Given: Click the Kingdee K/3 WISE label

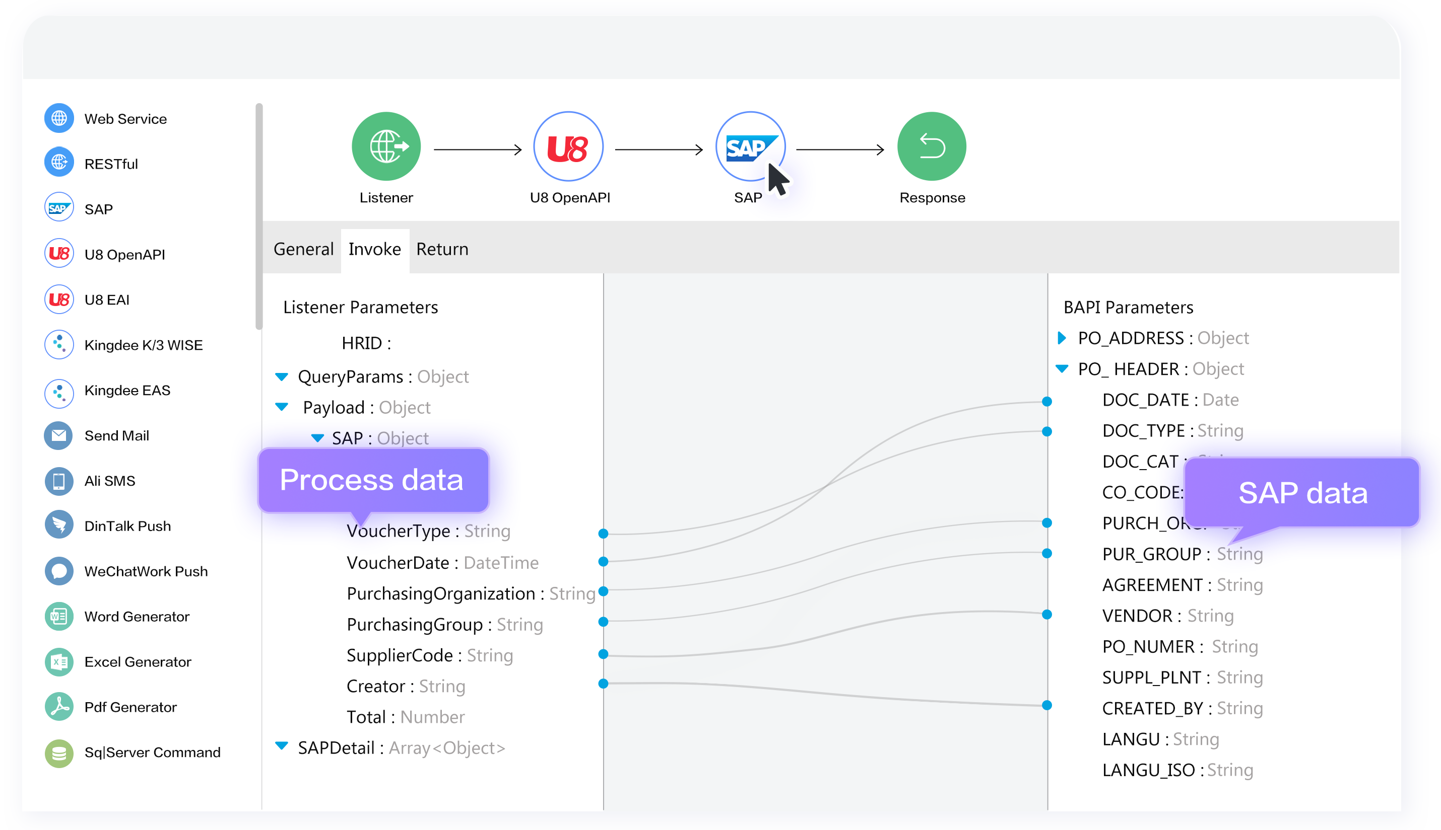Looking at the screenshot, I should [x=143, y=345].
